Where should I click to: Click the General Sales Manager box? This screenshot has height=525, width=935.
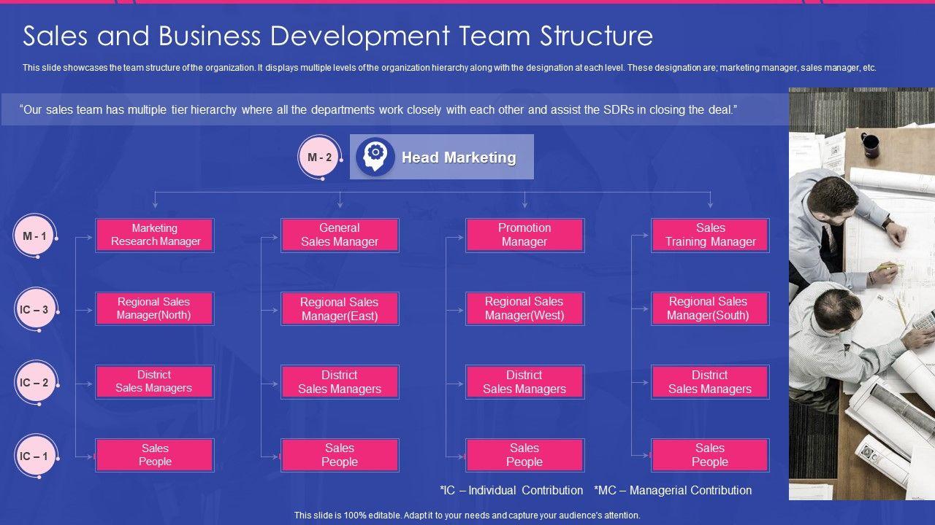pos(340,235)
